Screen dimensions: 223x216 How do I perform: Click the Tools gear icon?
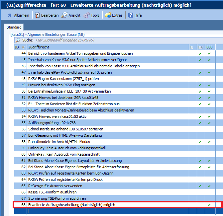point(86,15)
